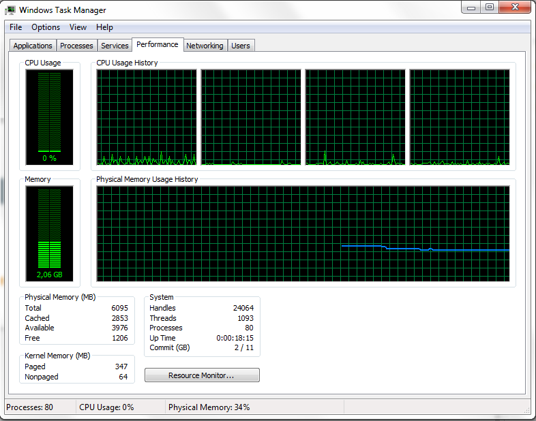Select the Performance tab

click(158, 44)
